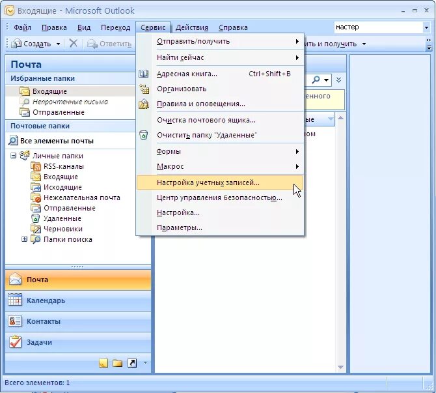436x393 pixels.
Task: Click the Удаленные trash folder icon
Action: [x=35, y=218]
